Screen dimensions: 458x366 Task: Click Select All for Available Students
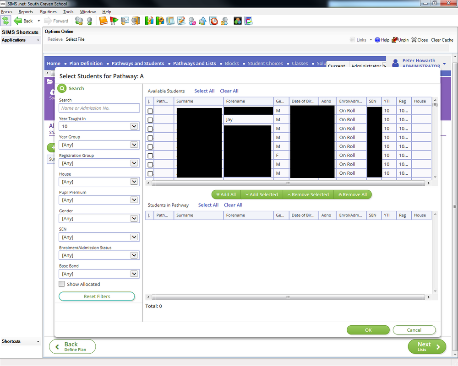coord(204,91)
